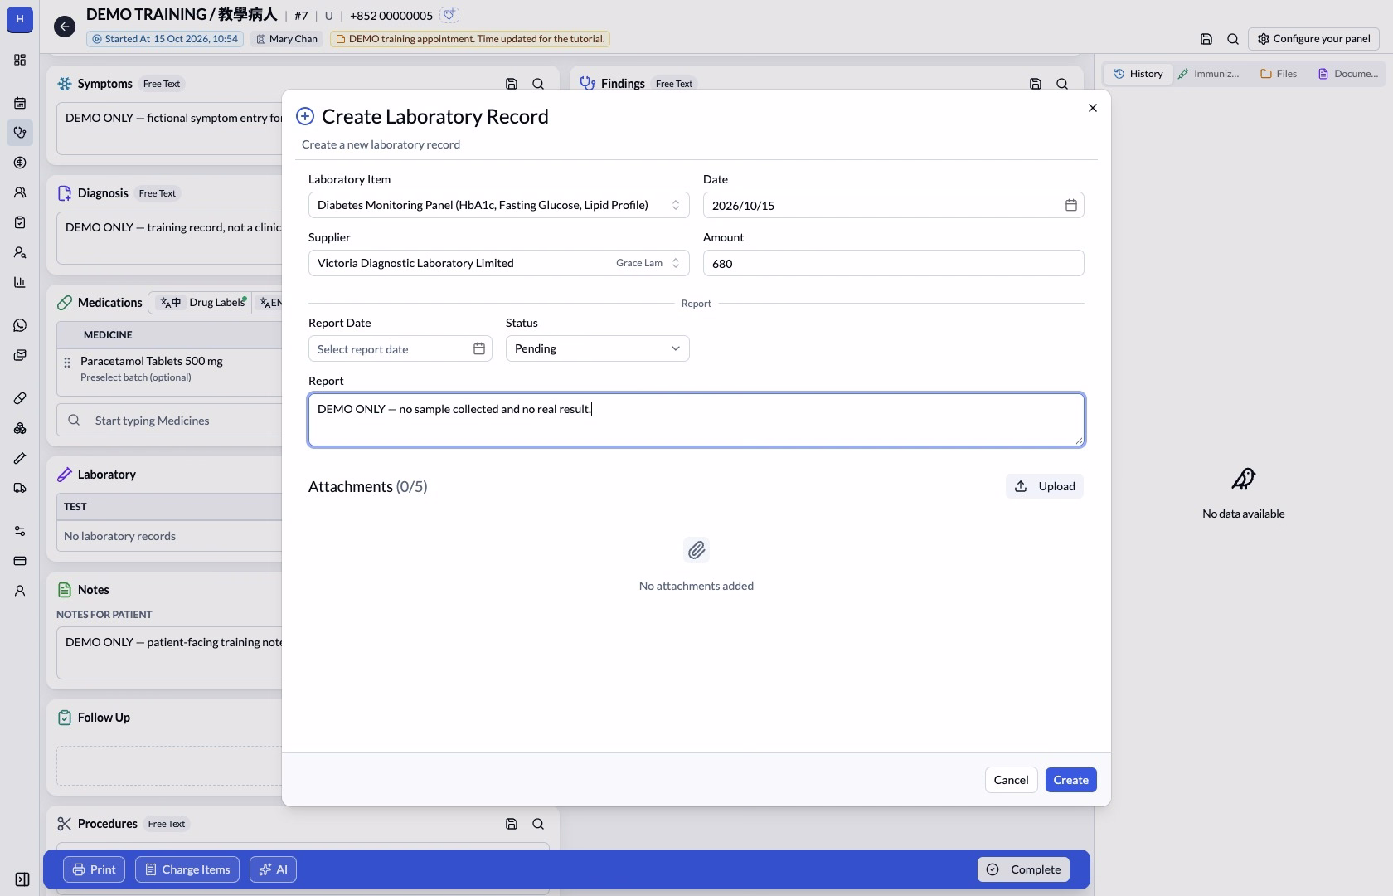Click the Upload attachments button
The image size is (1393, 896).
tap(1045, 486)
